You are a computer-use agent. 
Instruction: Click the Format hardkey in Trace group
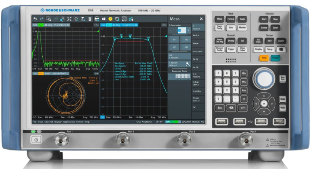[231, 19]
